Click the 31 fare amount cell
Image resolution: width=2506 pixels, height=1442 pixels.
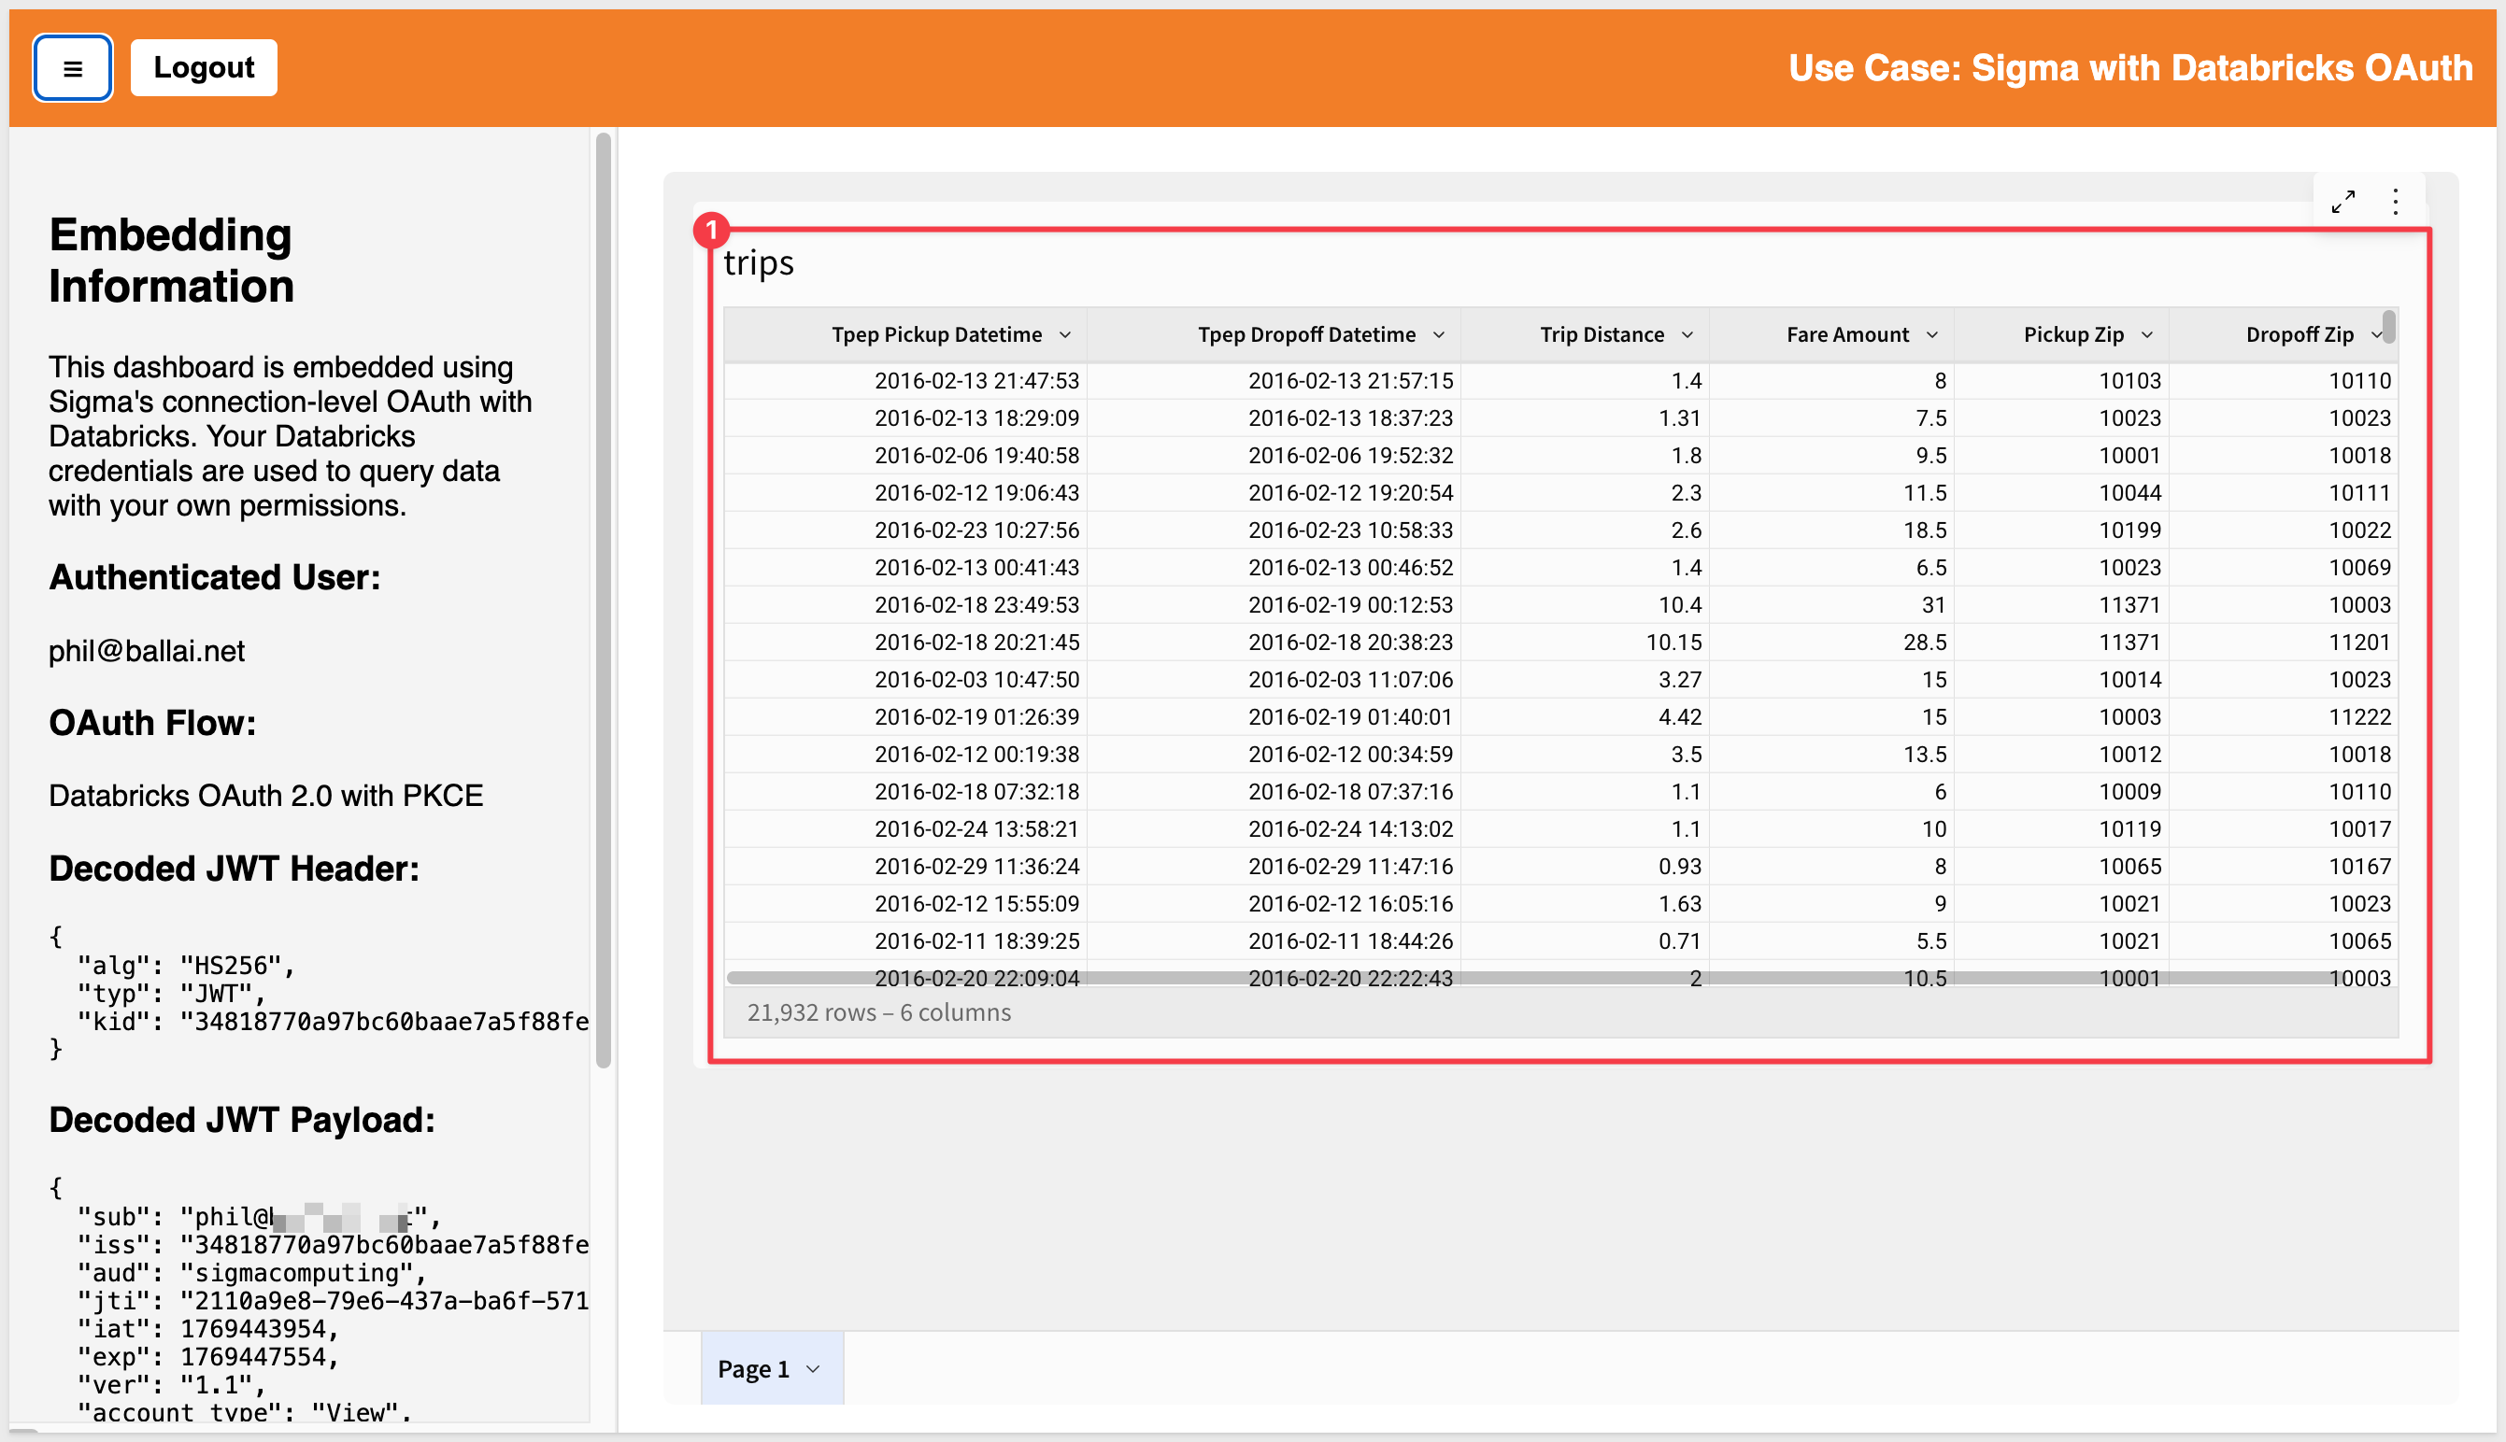click(1932, 604)
